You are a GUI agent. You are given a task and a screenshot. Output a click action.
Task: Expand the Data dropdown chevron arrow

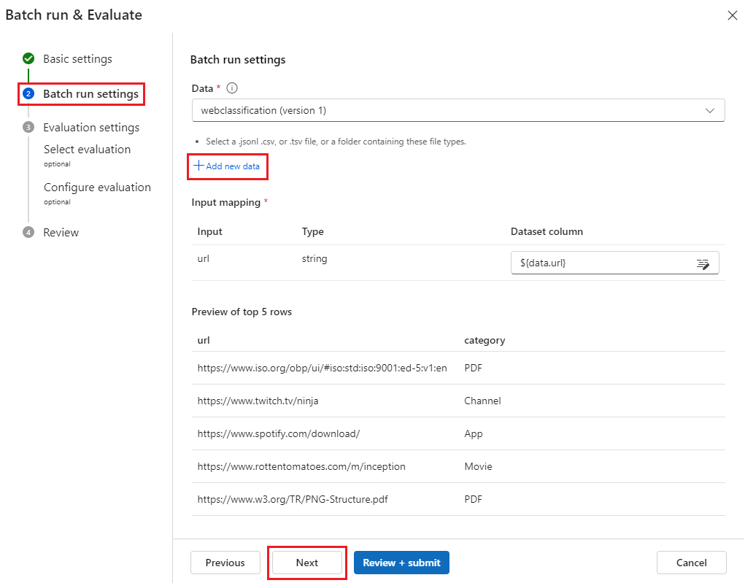click(x=710, y=111)
